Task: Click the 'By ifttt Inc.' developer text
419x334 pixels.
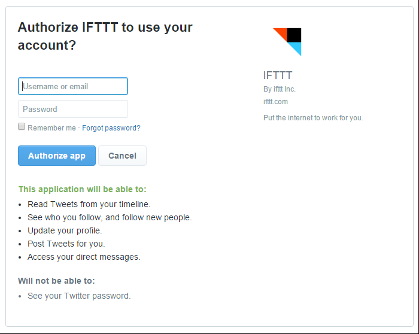Action: (x=280, y=89)
